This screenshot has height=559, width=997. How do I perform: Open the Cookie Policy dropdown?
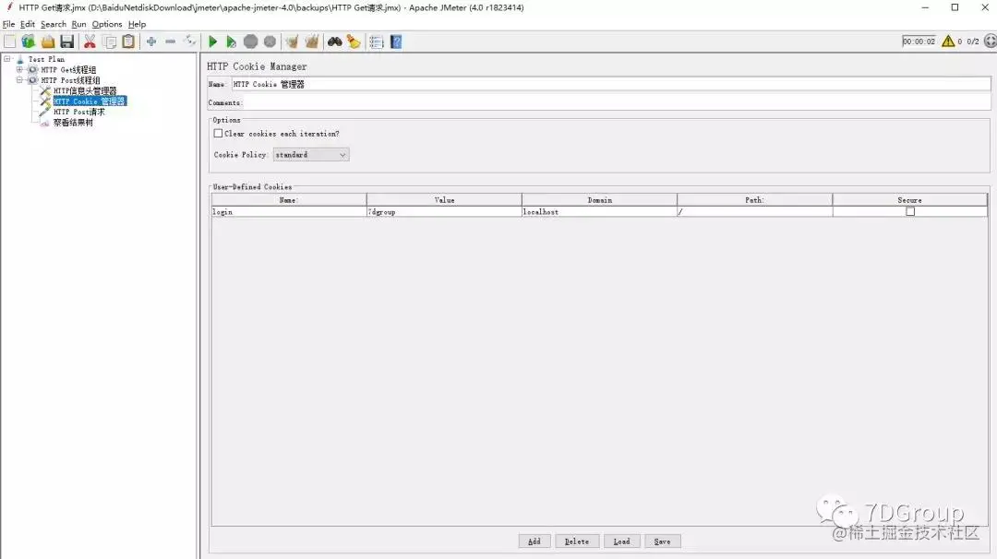311,155
